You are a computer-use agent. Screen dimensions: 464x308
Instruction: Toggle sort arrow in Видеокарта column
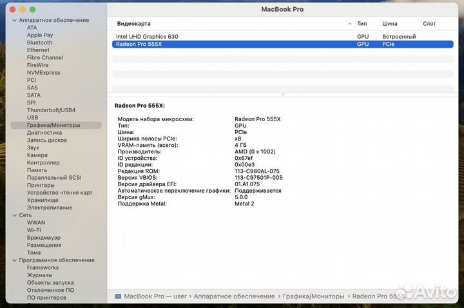tap(350, 24)
